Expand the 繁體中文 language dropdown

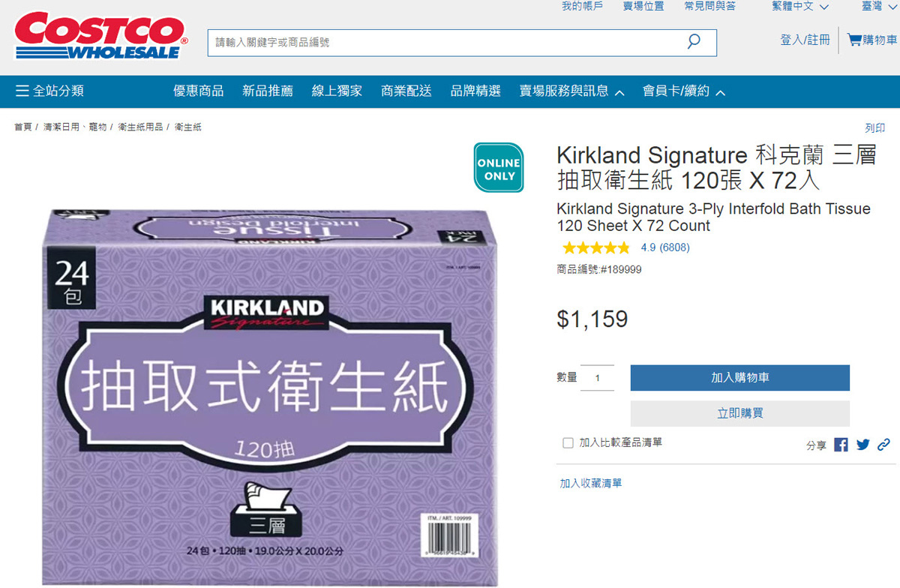800,7
